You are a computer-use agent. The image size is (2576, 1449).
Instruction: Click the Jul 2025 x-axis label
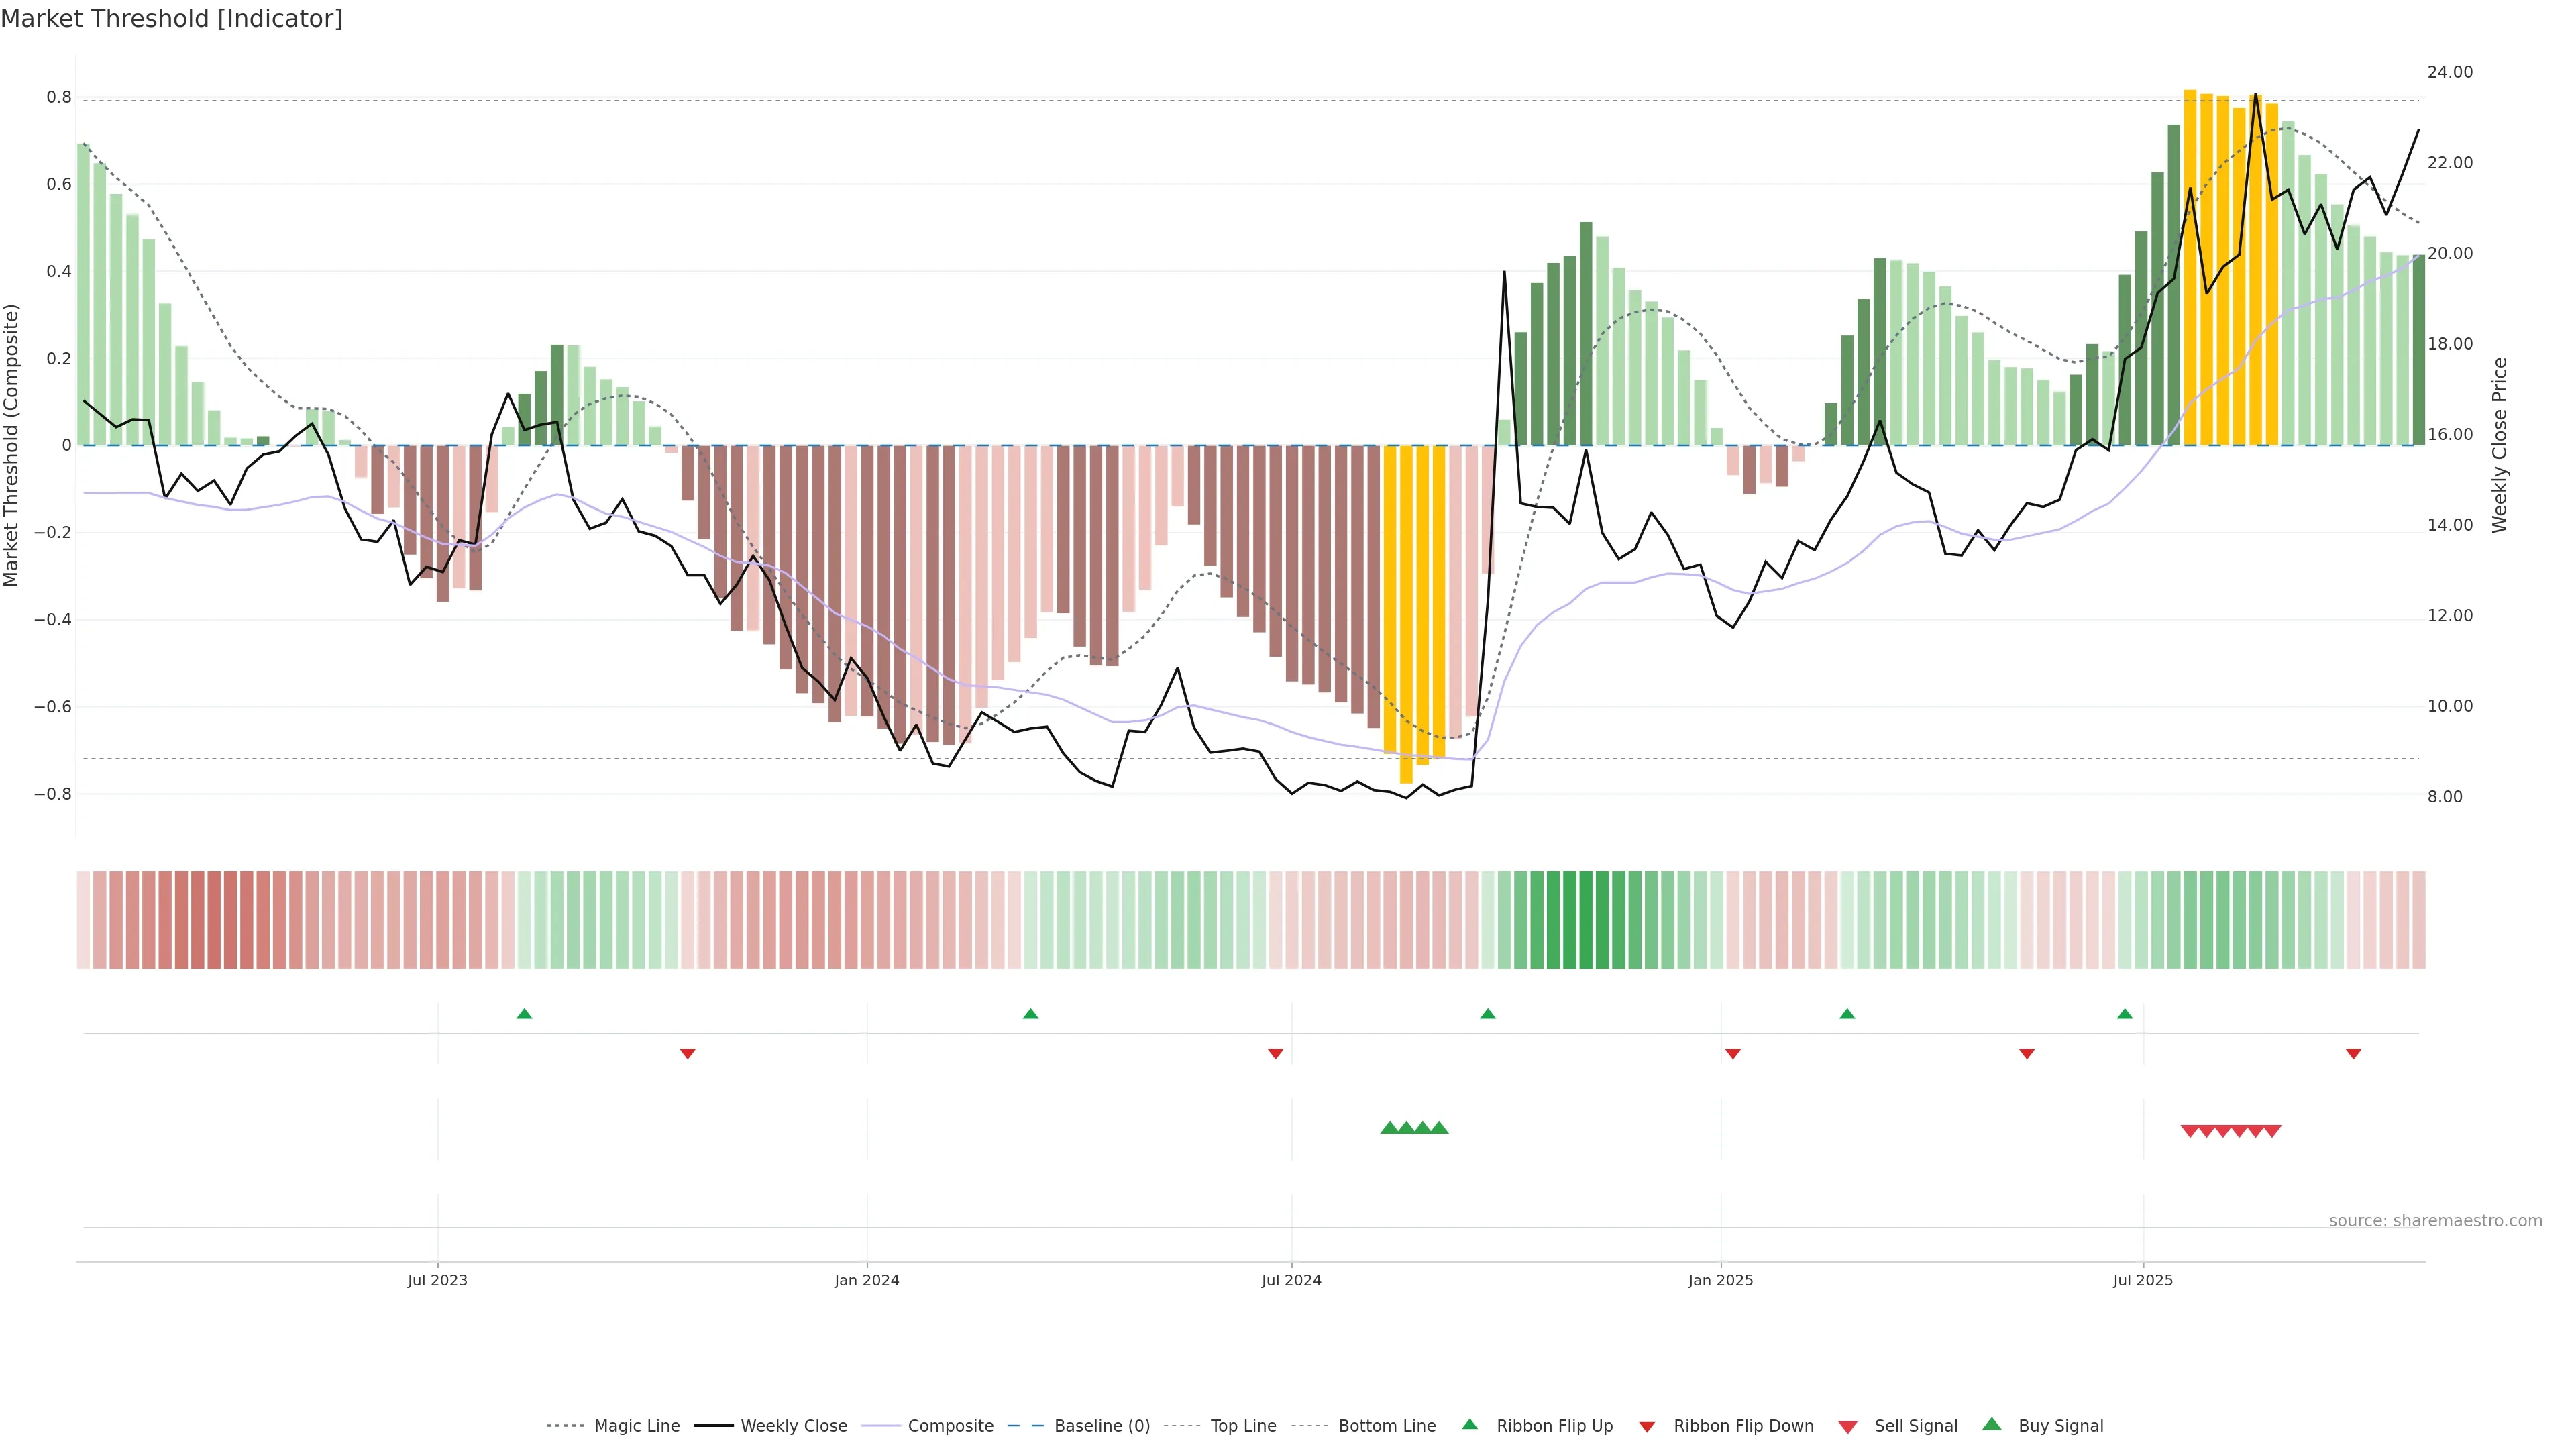pos(2142,1280)
